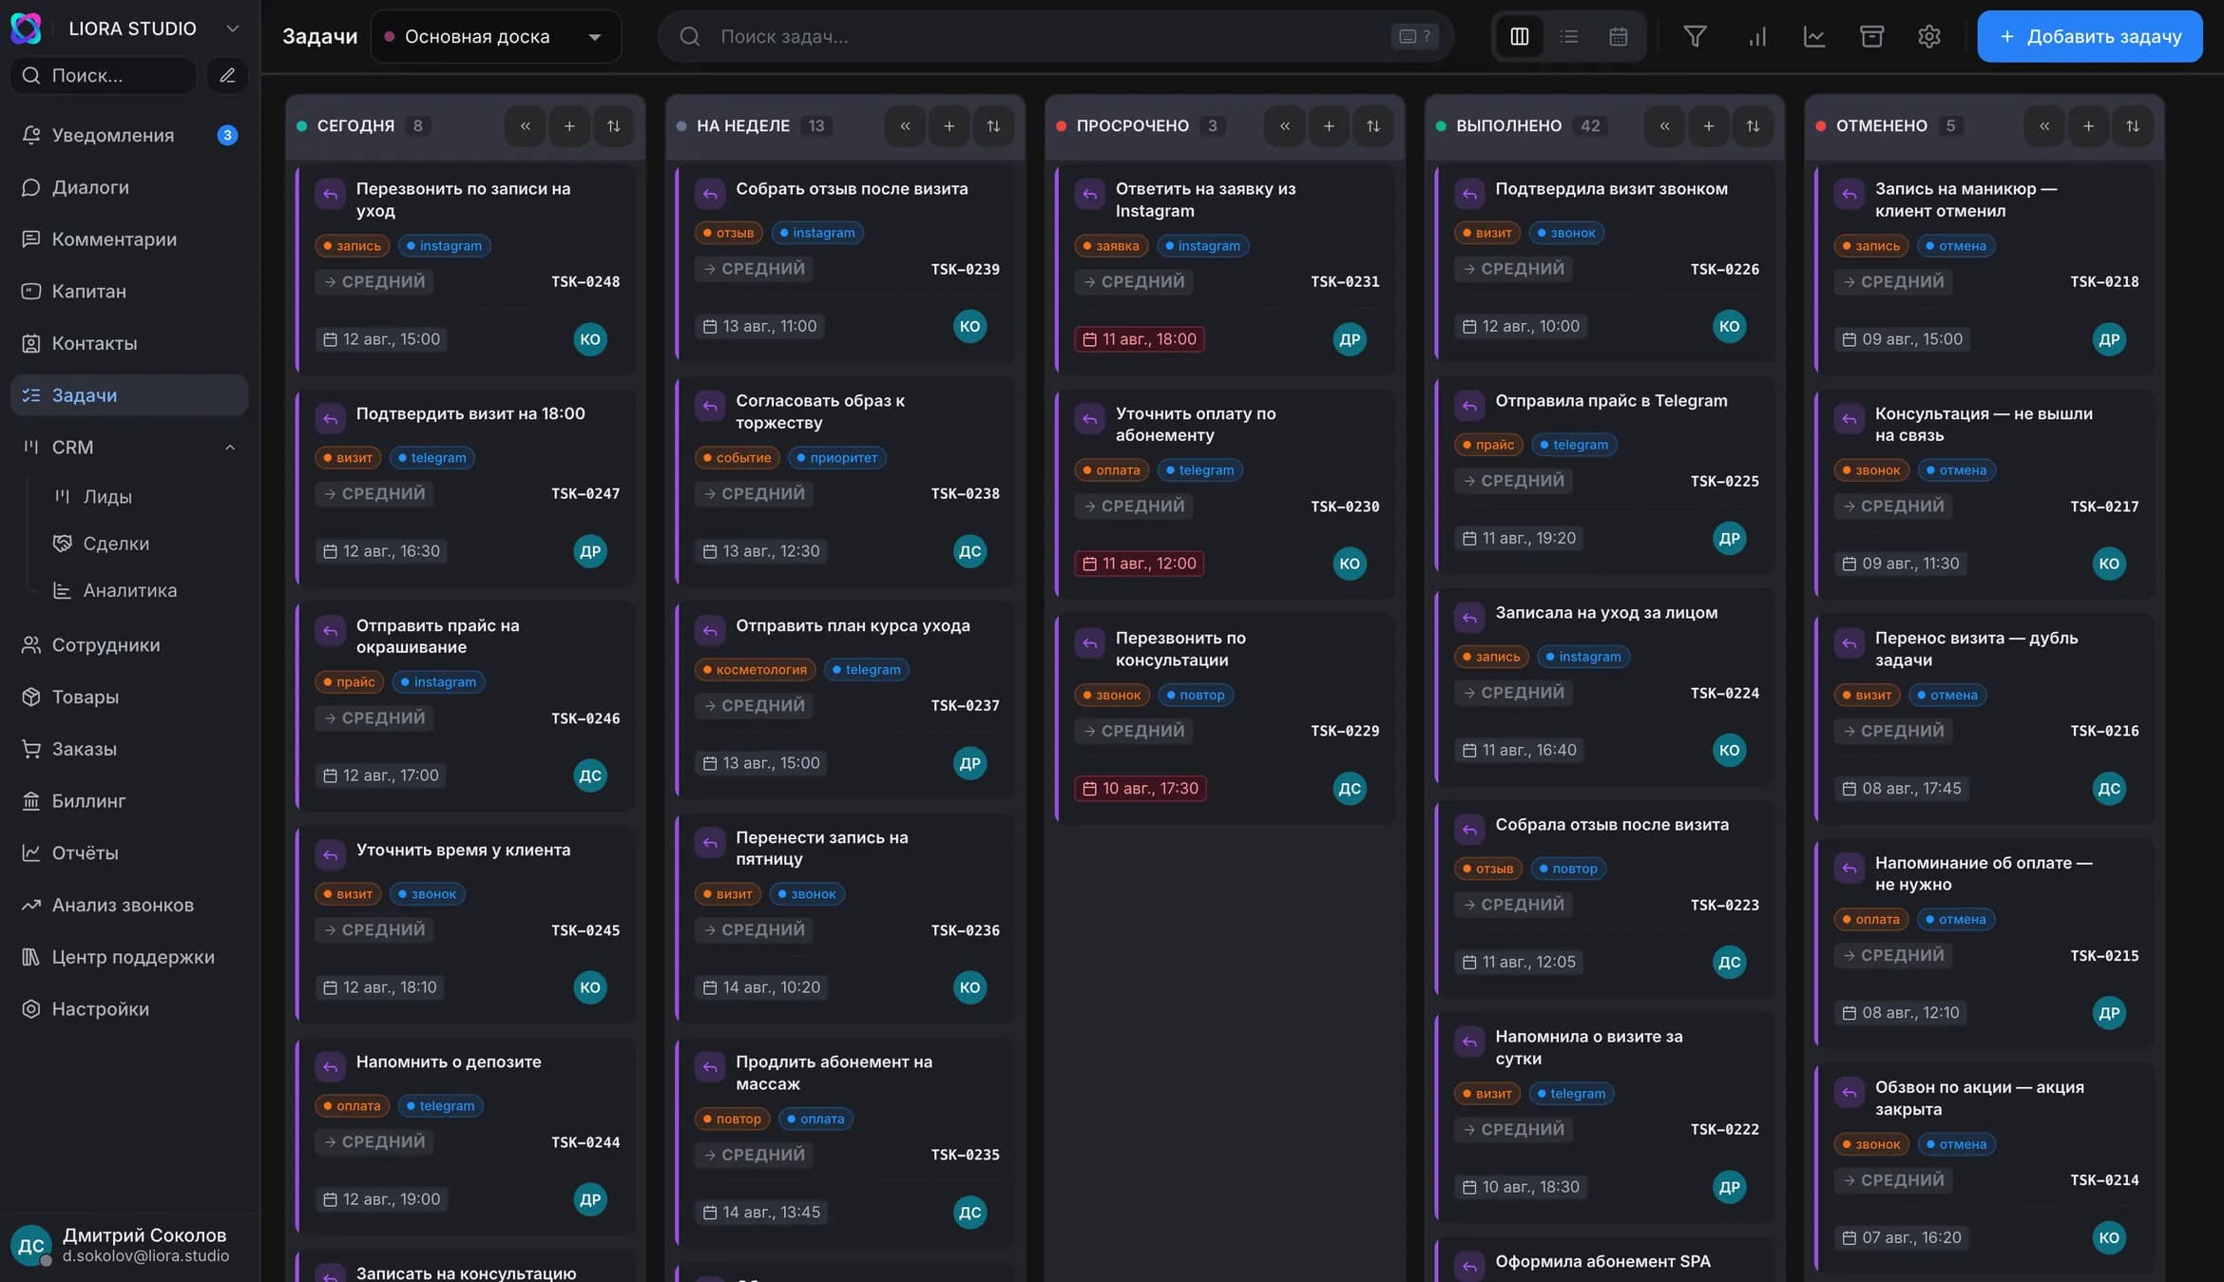Image resolution: width=2224 pixels, height=1282 pixels.
Task: Add a task to ОТМЕНЕНО column
Action: [x=2088, y=125]
